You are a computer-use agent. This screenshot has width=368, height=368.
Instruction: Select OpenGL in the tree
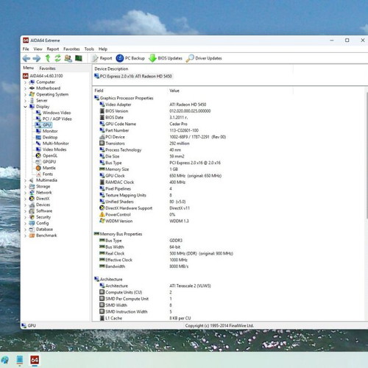tap(46, 155)
